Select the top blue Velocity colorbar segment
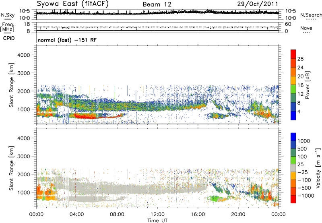This screenshot has width=322, height=223. click(293, 137)
